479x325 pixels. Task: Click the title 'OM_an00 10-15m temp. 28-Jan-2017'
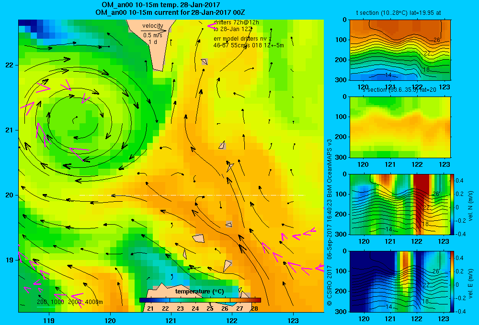[160, 5]
